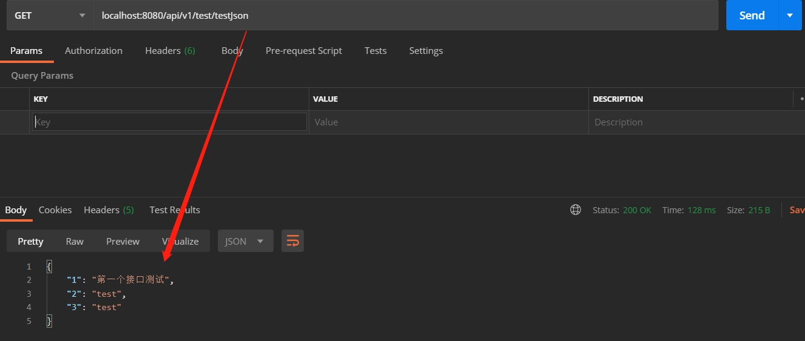Click the 200 OK status text

pyautogui.click(x=637, y=210)
